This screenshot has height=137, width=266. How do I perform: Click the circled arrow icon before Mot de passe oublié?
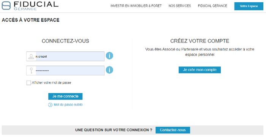click(x=50, y=105)
